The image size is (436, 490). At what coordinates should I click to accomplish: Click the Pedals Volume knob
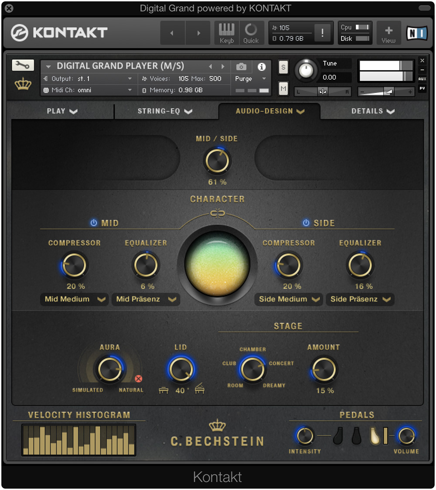[x=406, y=435]
